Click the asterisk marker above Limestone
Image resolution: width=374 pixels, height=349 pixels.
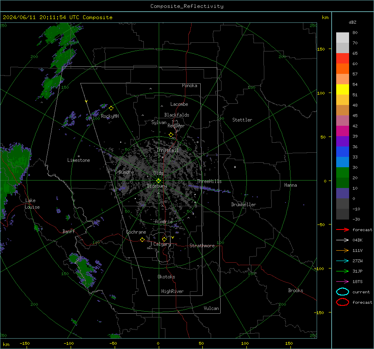pyautogui.click(x=79, y=156)
